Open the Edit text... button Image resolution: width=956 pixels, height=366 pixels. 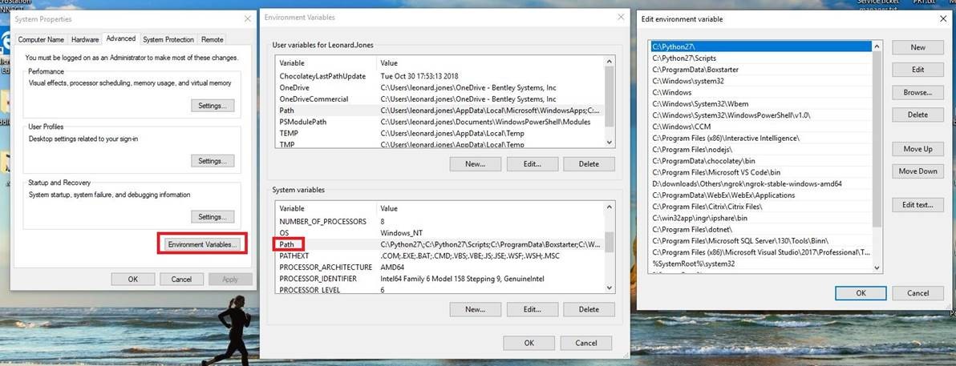(x=918, y=205)
